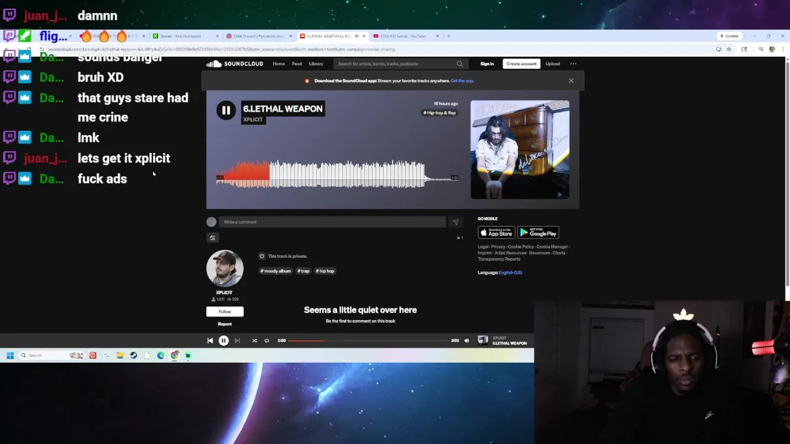The height and width of the screenshot is (444, 790).
Task: Open the XPLICIT profile avatar
Action: pyautogui.click(x=225, y=268)
